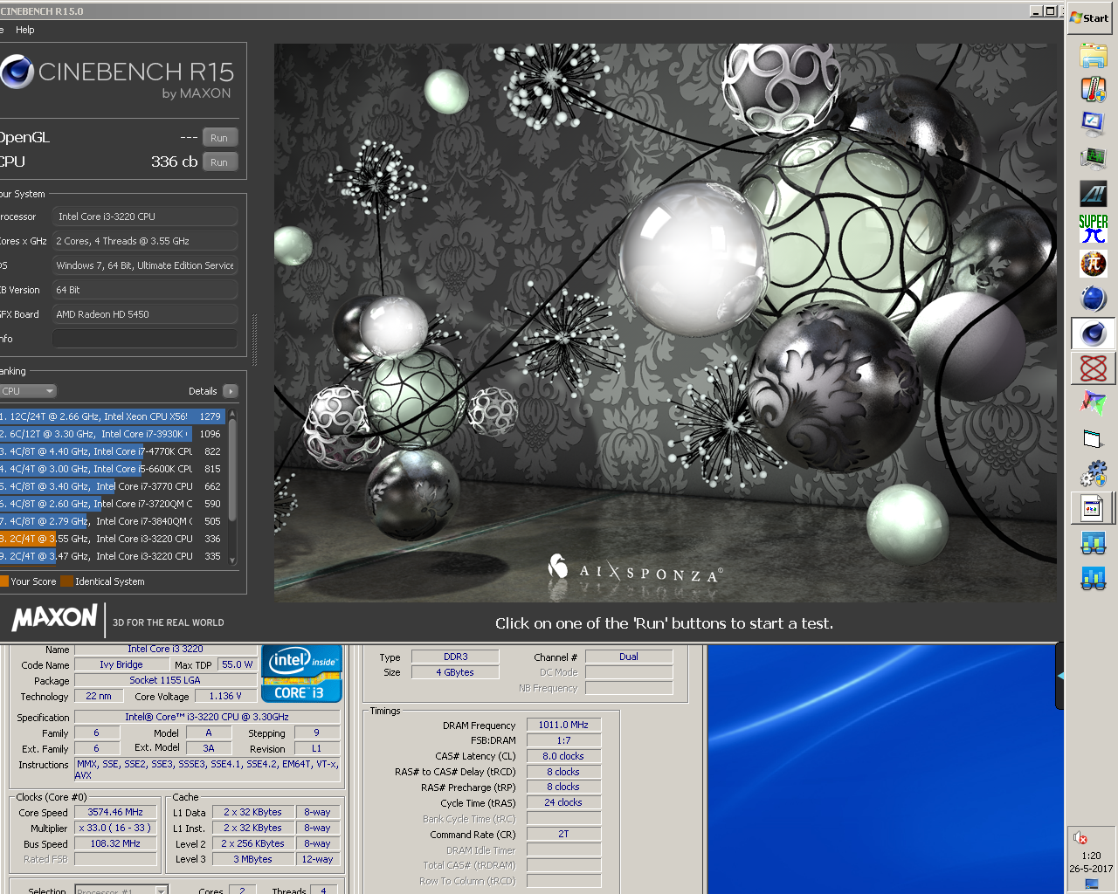Open the thermometer temperature monitor taskbar icon
Viewport: 1118px width, 894px height.
coord(1093,89)
